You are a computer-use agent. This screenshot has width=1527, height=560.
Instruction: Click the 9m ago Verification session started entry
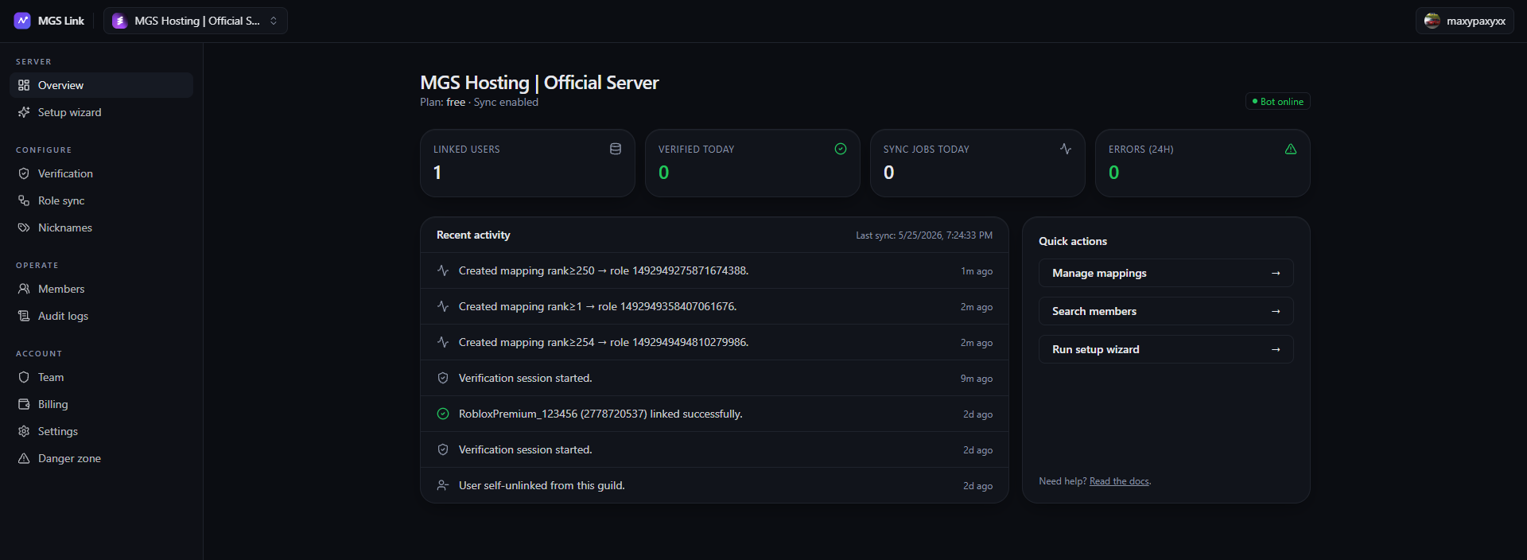[714, 378]
